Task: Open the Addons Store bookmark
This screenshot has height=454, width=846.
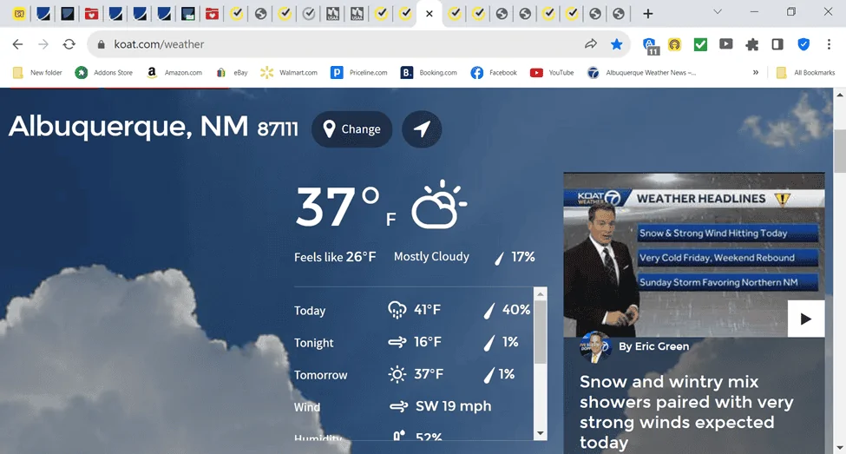Action: coord(103,72)
